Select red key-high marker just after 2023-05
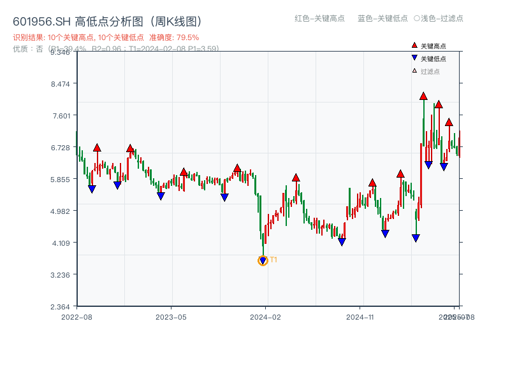The height and width of the screenshot is (382, 510). 184,172
